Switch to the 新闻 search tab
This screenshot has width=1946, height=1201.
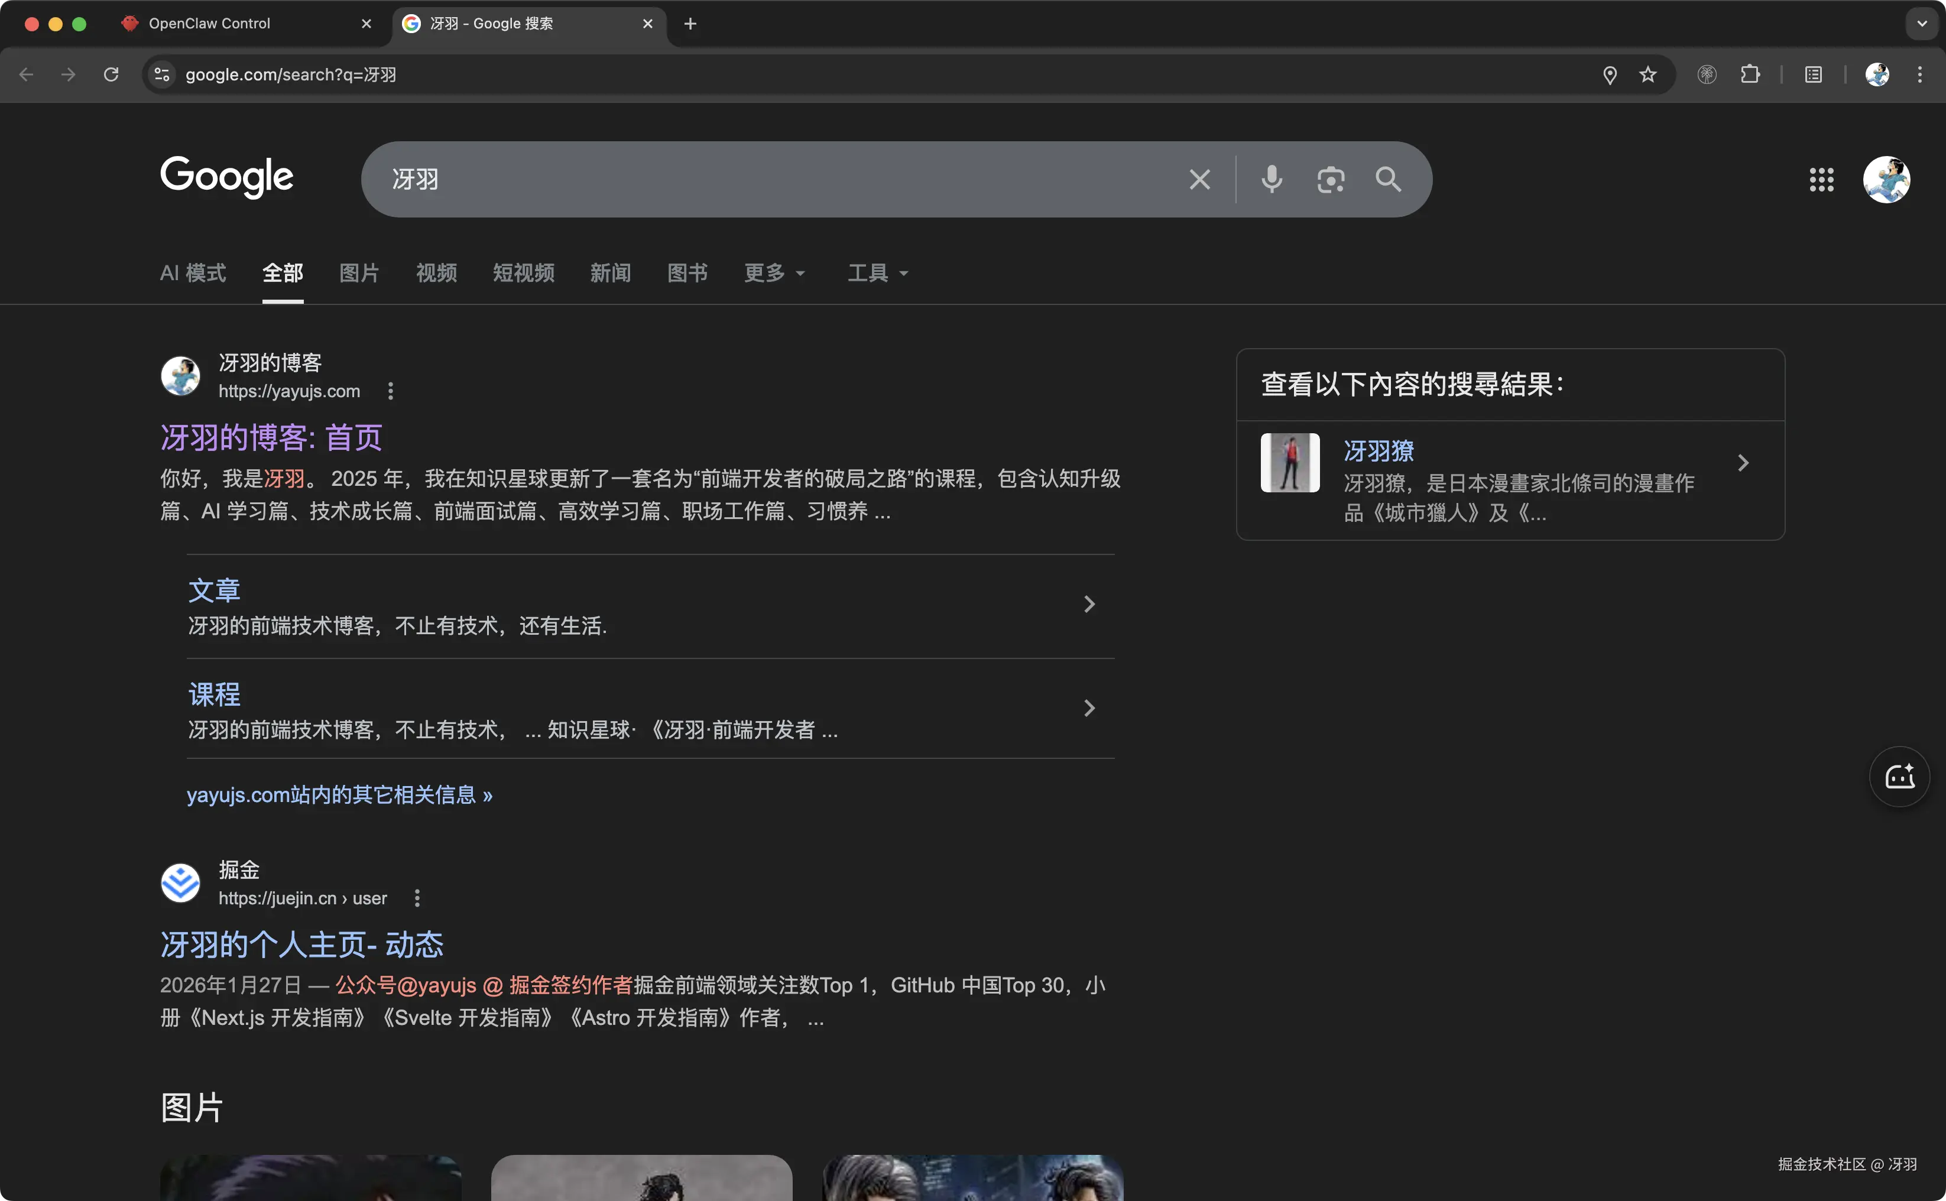pyautogui.click(x=610, y=272)
